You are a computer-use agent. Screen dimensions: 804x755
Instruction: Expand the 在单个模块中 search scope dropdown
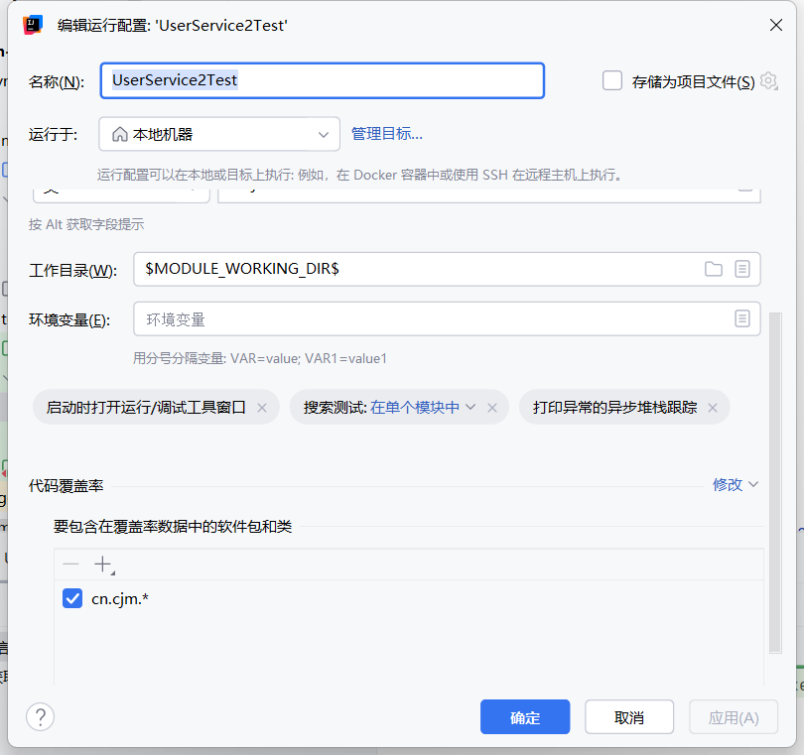tap(424, 408)
